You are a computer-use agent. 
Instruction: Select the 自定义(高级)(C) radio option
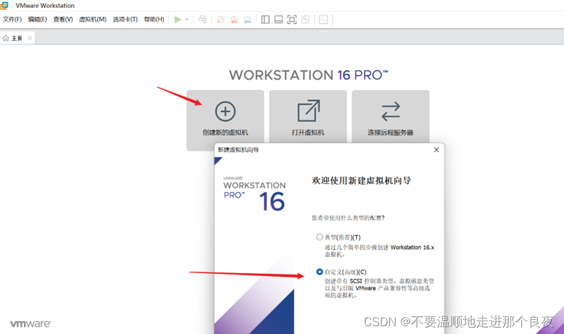tap(319, 272)
